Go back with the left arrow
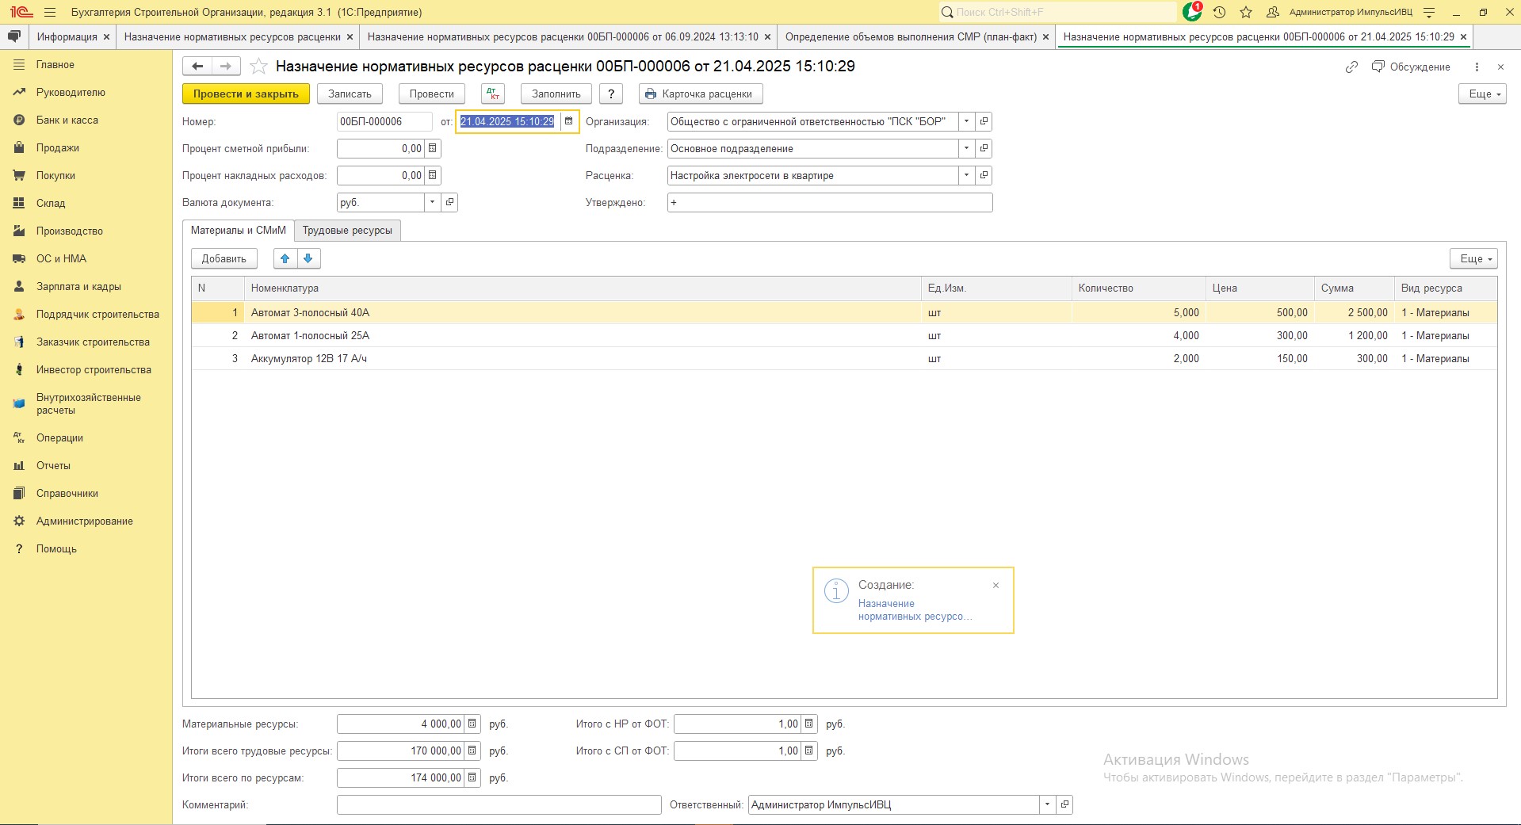1521x825 pixels. tap(197, 67)
